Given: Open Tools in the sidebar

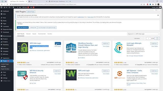Looking at the screenshot, I should point(4,75).
